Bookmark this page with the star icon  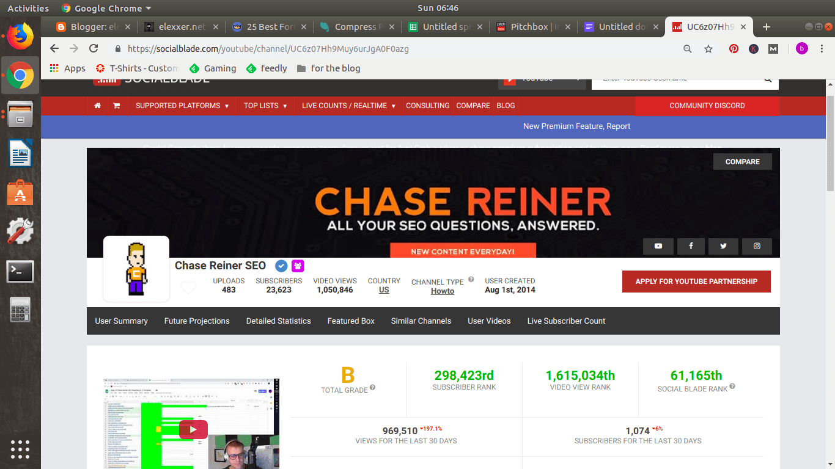pyautogui.click(x=708, y=49)
